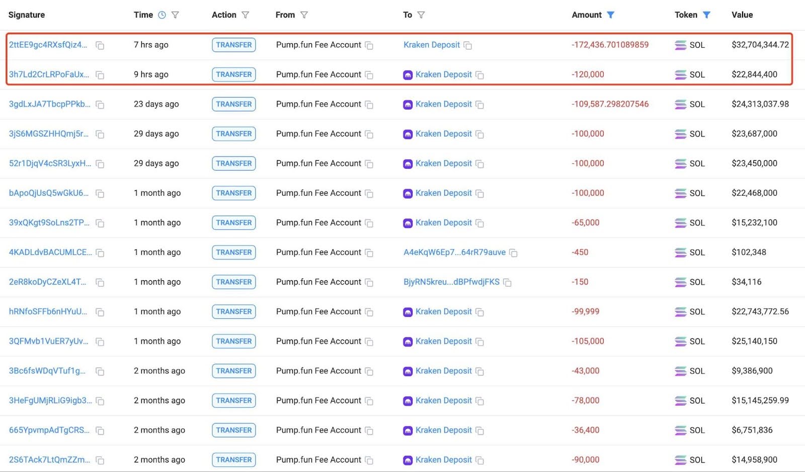Viewport: 805px width, 472px height.
Task: Click TRANSFER badge in 9 hrs ago row
Action: pos(234,74)
